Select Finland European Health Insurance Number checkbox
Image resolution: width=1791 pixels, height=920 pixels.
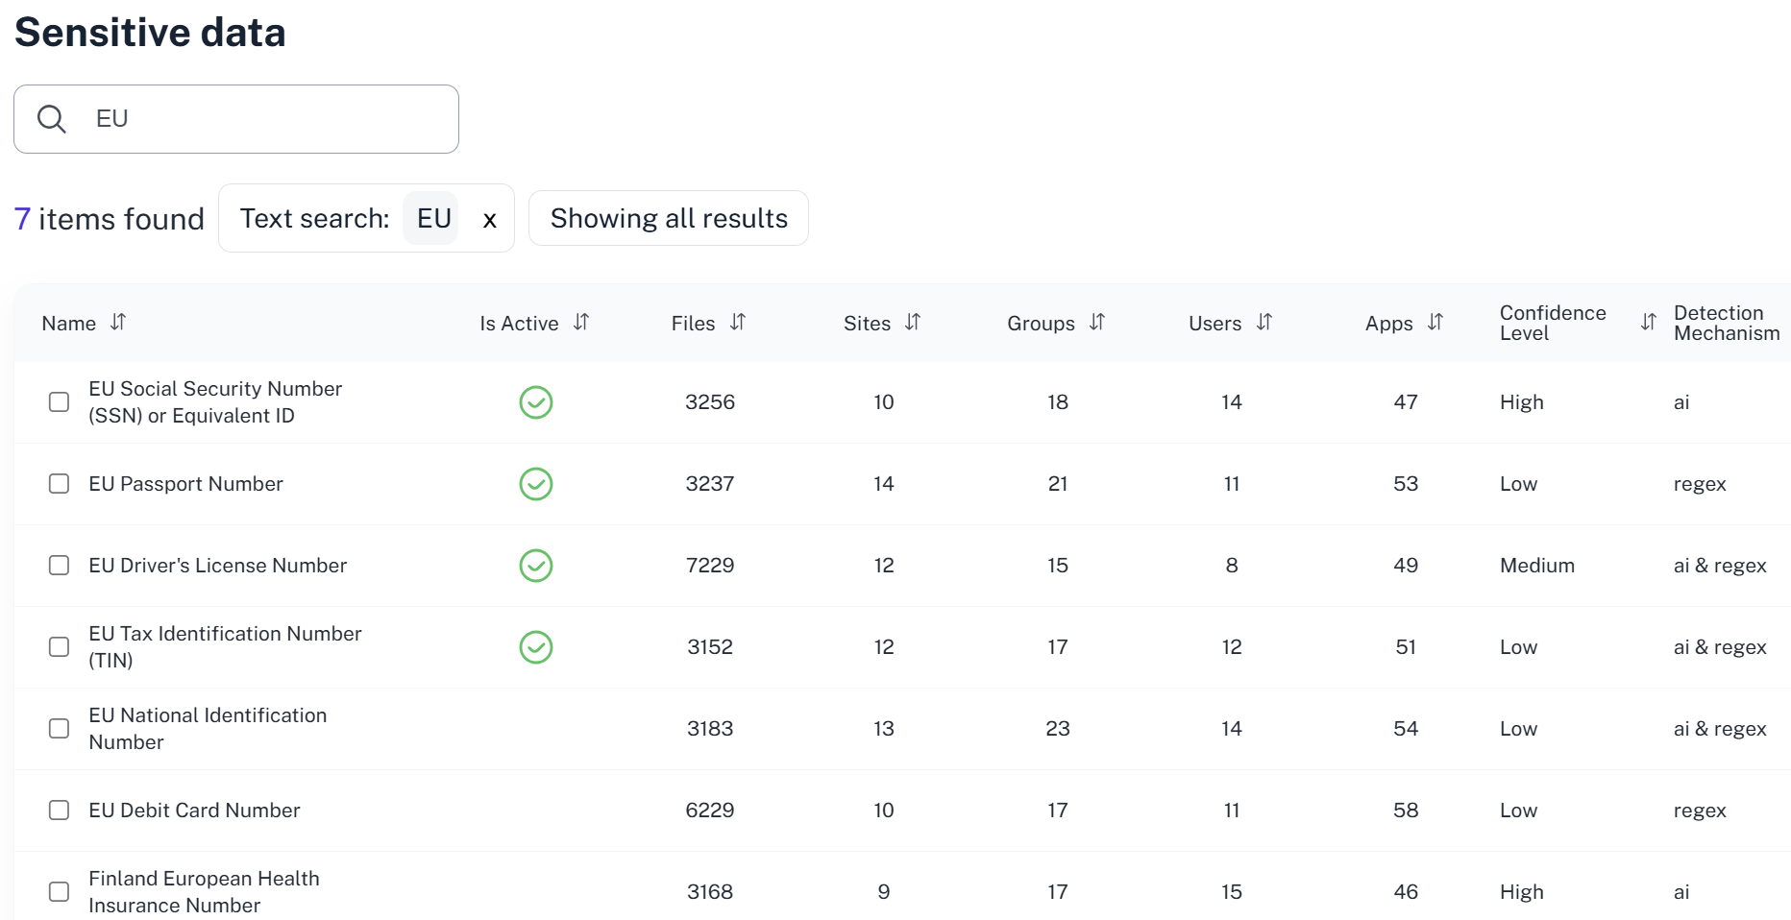[60, 892]
